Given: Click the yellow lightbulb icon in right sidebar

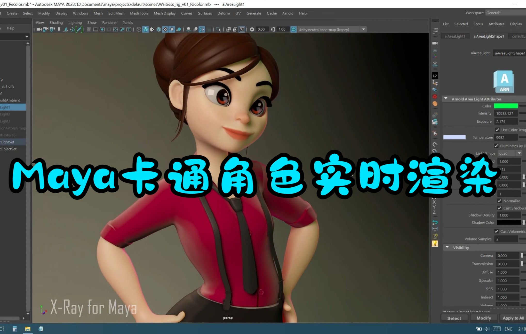Looking at the screenshot, I should pos(435,243).
